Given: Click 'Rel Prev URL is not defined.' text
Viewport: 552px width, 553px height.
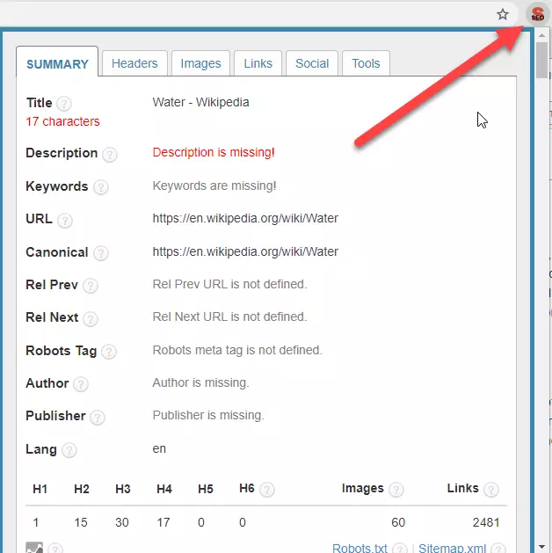Looking at the screenshot, I should (229, 284).
